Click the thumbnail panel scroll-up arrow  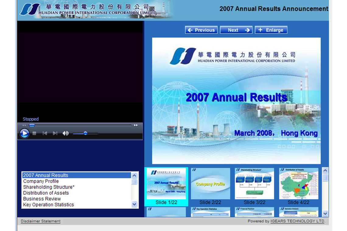click(325, 171)
